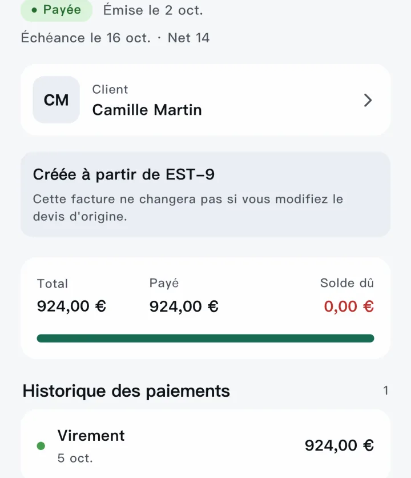Open the Créée à partir de EST-9 notice
Screen dimensions: 411x478
[x=205, y=194]
